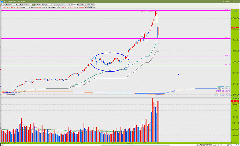Click the red volume tag on volume axis
The width and height of the screenshot is (240, 146).
tap(235, 101)
